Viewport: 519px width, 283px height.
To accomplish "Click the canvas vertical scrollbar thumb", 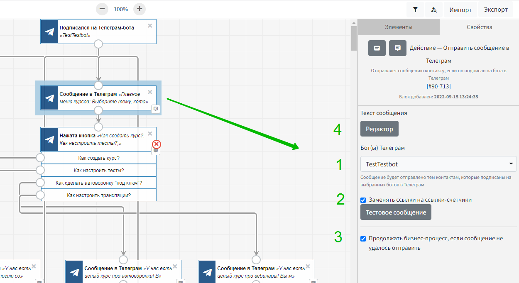I will [354, 38].
